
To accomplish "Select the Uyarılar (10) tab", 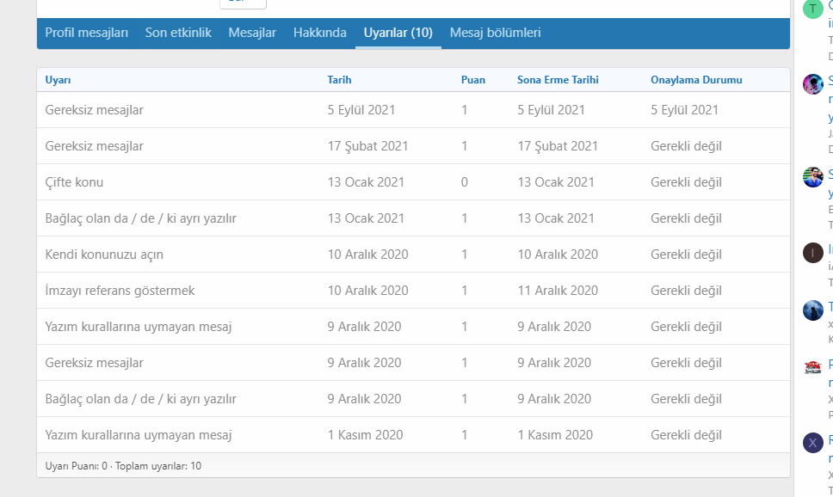I will tap(398, 33).
